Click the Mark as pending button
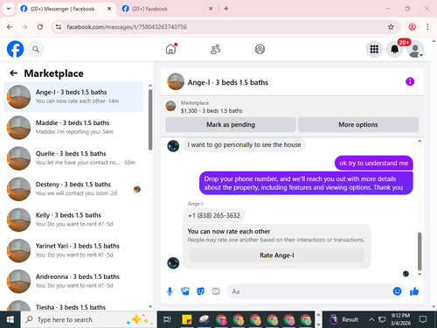This screenshot has width=437, height=328. pyautogui.click(x=231, y=125)
